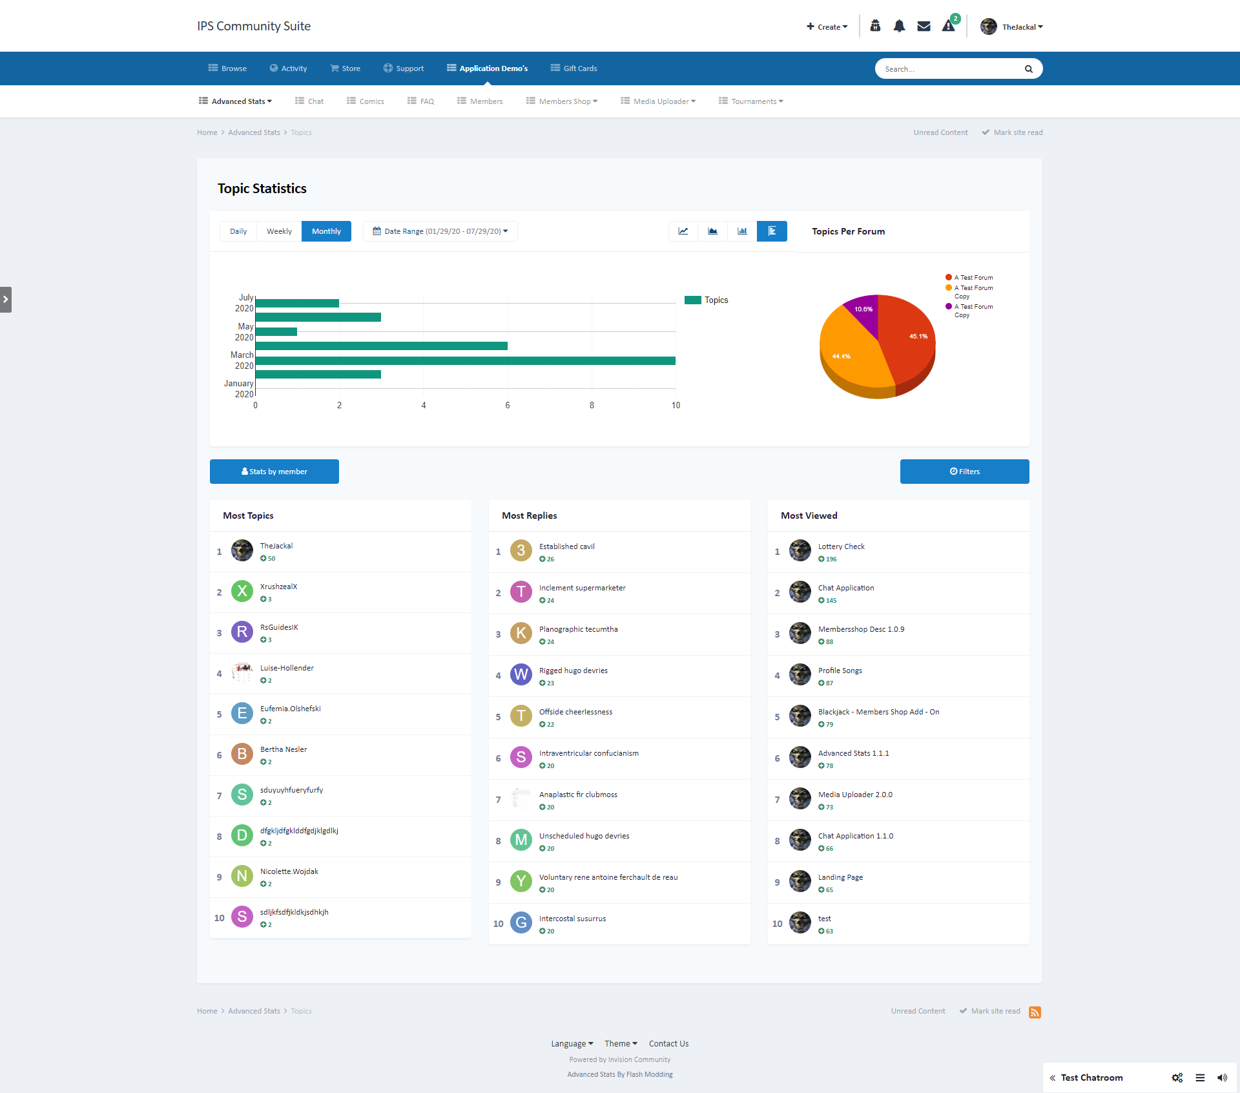Click Stats by member button

274,472
